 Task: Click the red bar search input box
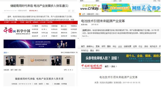coord(66,22)
